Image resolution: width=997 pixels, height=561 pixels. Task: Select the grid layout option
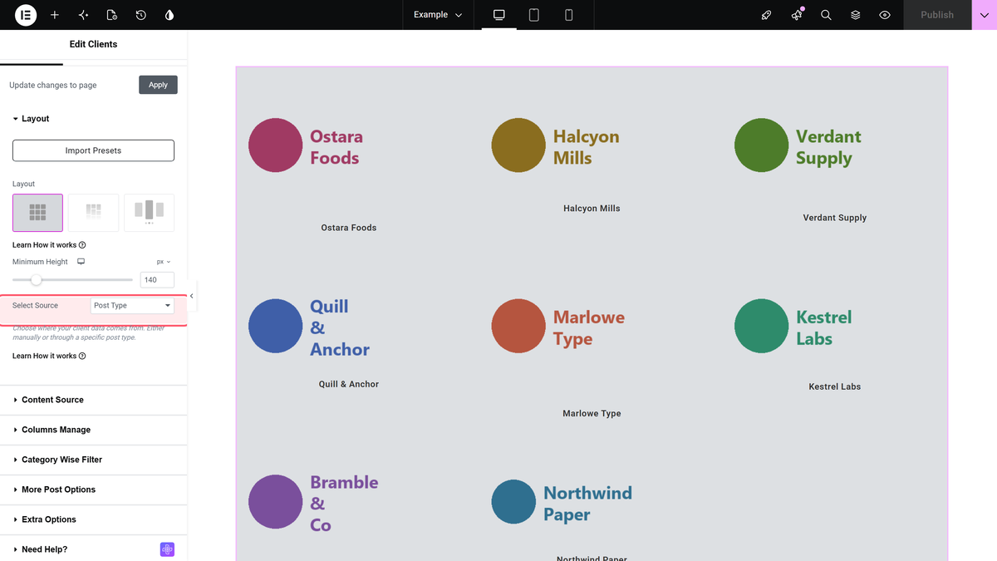(37, 213)
